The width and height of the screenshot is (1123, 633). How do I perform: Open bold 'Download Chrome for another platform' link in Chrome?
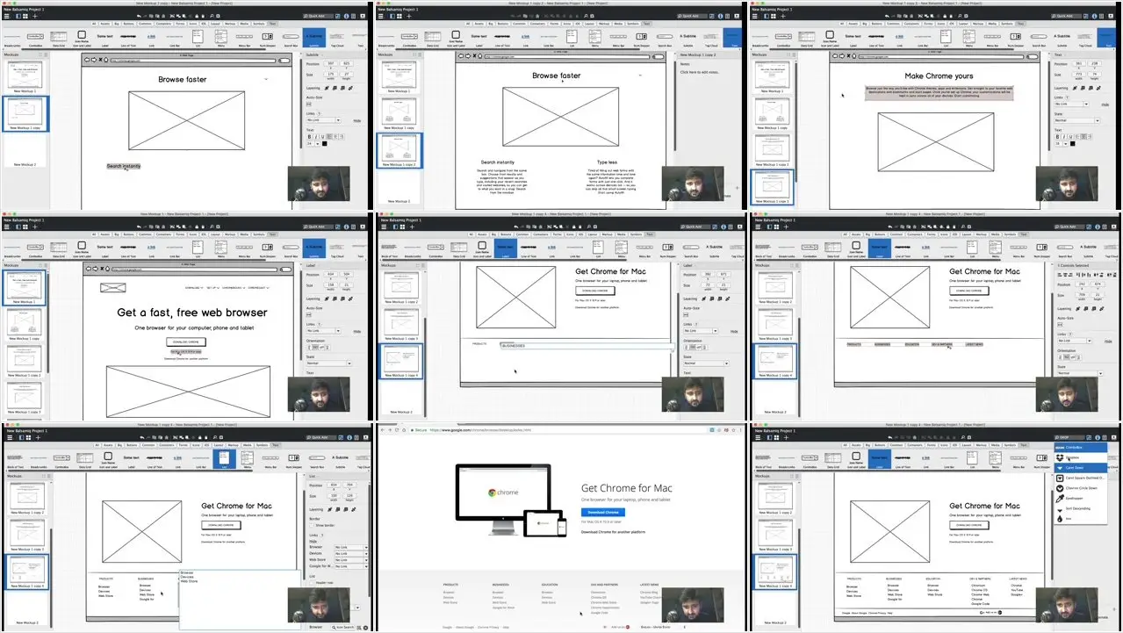(614, 532)
